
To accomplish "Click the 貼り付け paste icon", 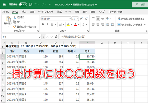I will [x=8, y=19].
